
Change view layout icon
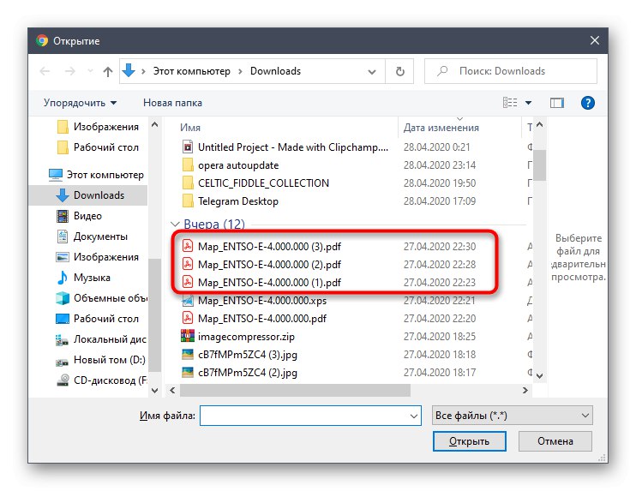[510, 103]
